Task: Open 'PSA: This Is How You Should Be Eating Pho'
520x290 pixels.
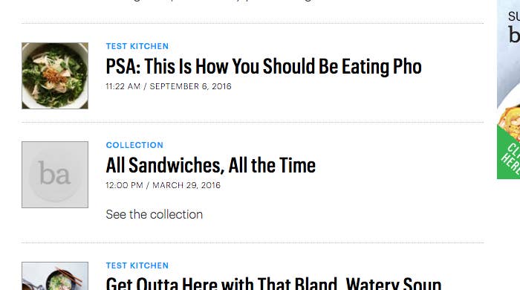Action: coord(264,66)
